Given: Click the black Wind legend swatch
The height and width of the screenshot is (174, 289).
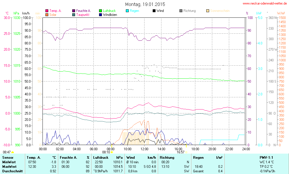Looking at the screenshot, I should pos(154,11).
